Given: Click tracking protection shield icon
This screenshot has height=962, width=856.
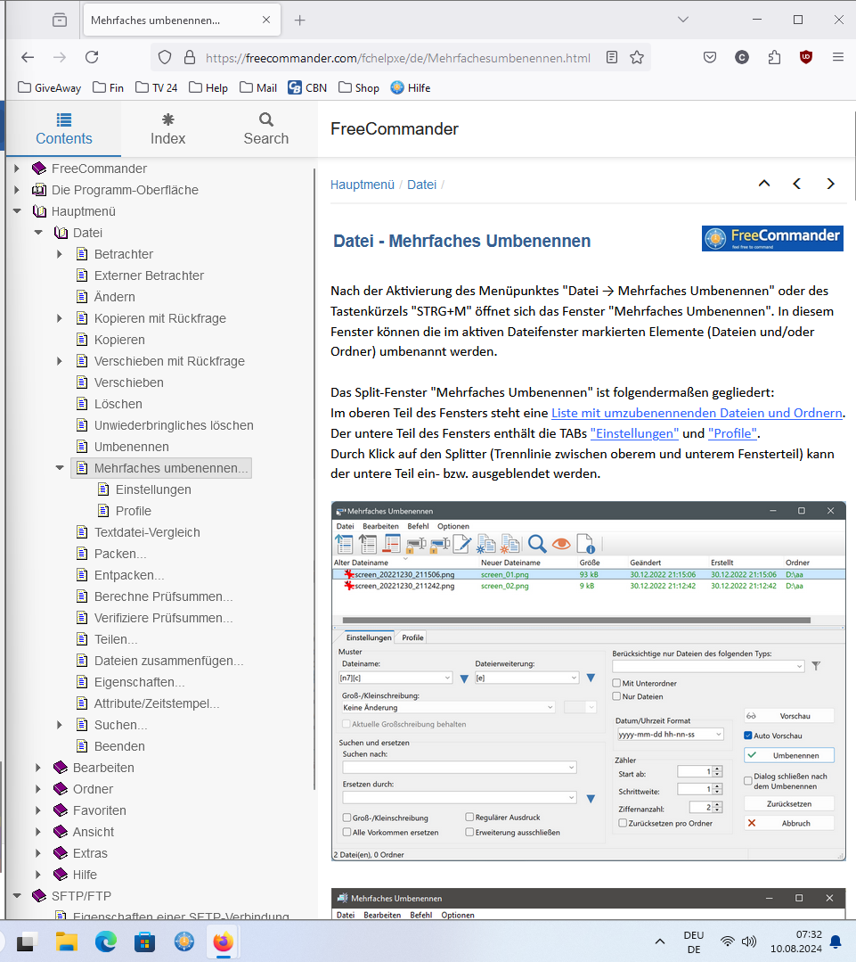Looking at the screenshot, I should [165, 58].
